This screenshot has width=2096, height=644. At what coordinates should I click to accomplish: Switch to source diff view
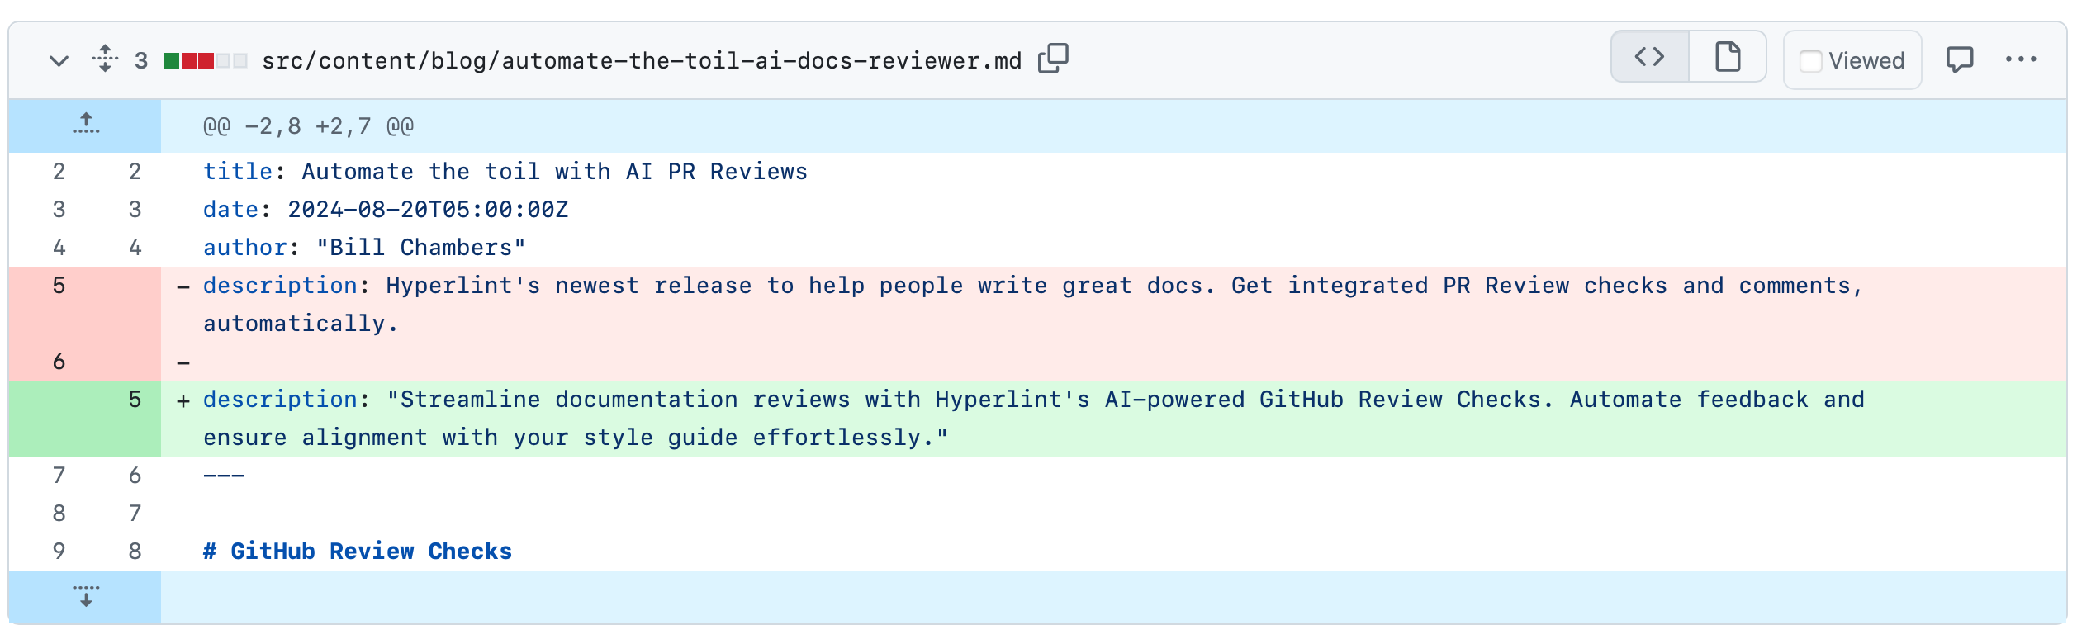point(1649,57)
